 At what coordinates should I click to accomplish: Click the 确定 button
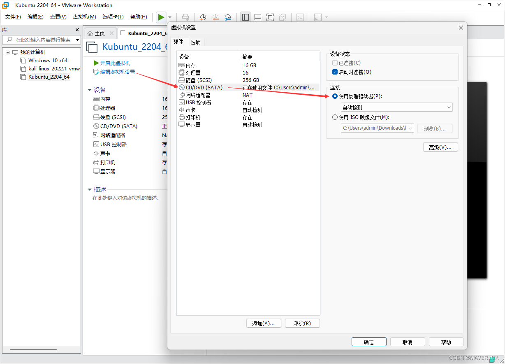coord(369,342)
